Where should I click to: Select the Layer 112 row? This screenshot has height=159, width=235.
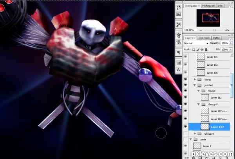pos(209,98)
